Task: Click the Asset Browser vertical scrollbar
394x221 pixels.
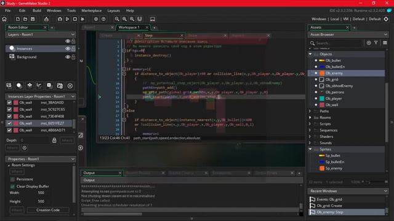Action: click(387, 113)
